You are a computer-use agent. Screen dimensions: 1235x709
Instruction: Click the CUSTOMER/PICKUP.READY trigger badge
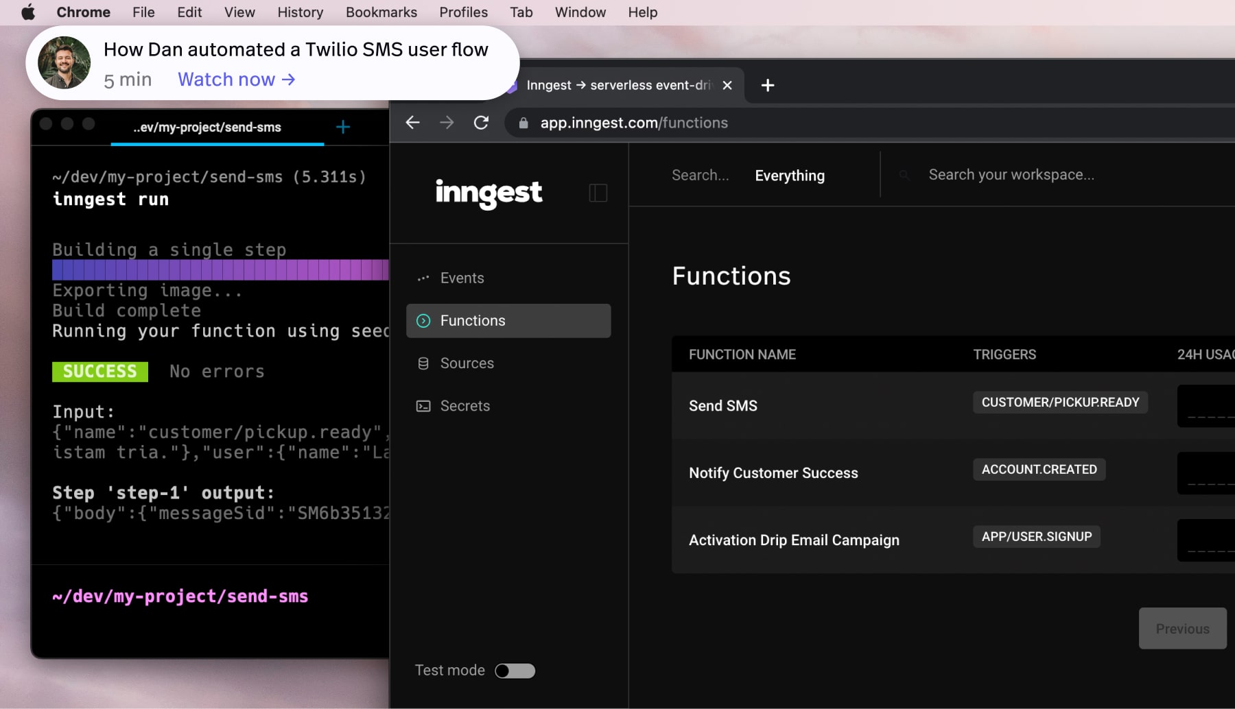pos(1060,402)
